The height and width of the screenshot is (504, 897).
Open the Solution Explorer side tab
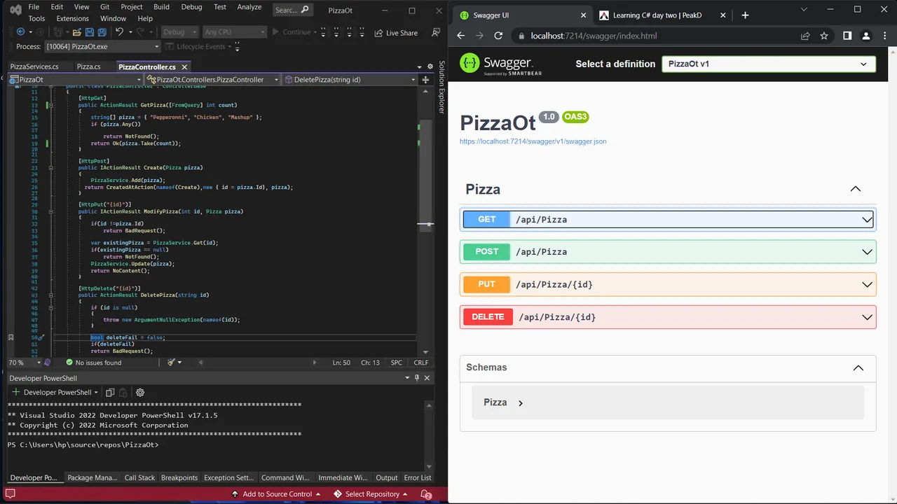point(441,87)
